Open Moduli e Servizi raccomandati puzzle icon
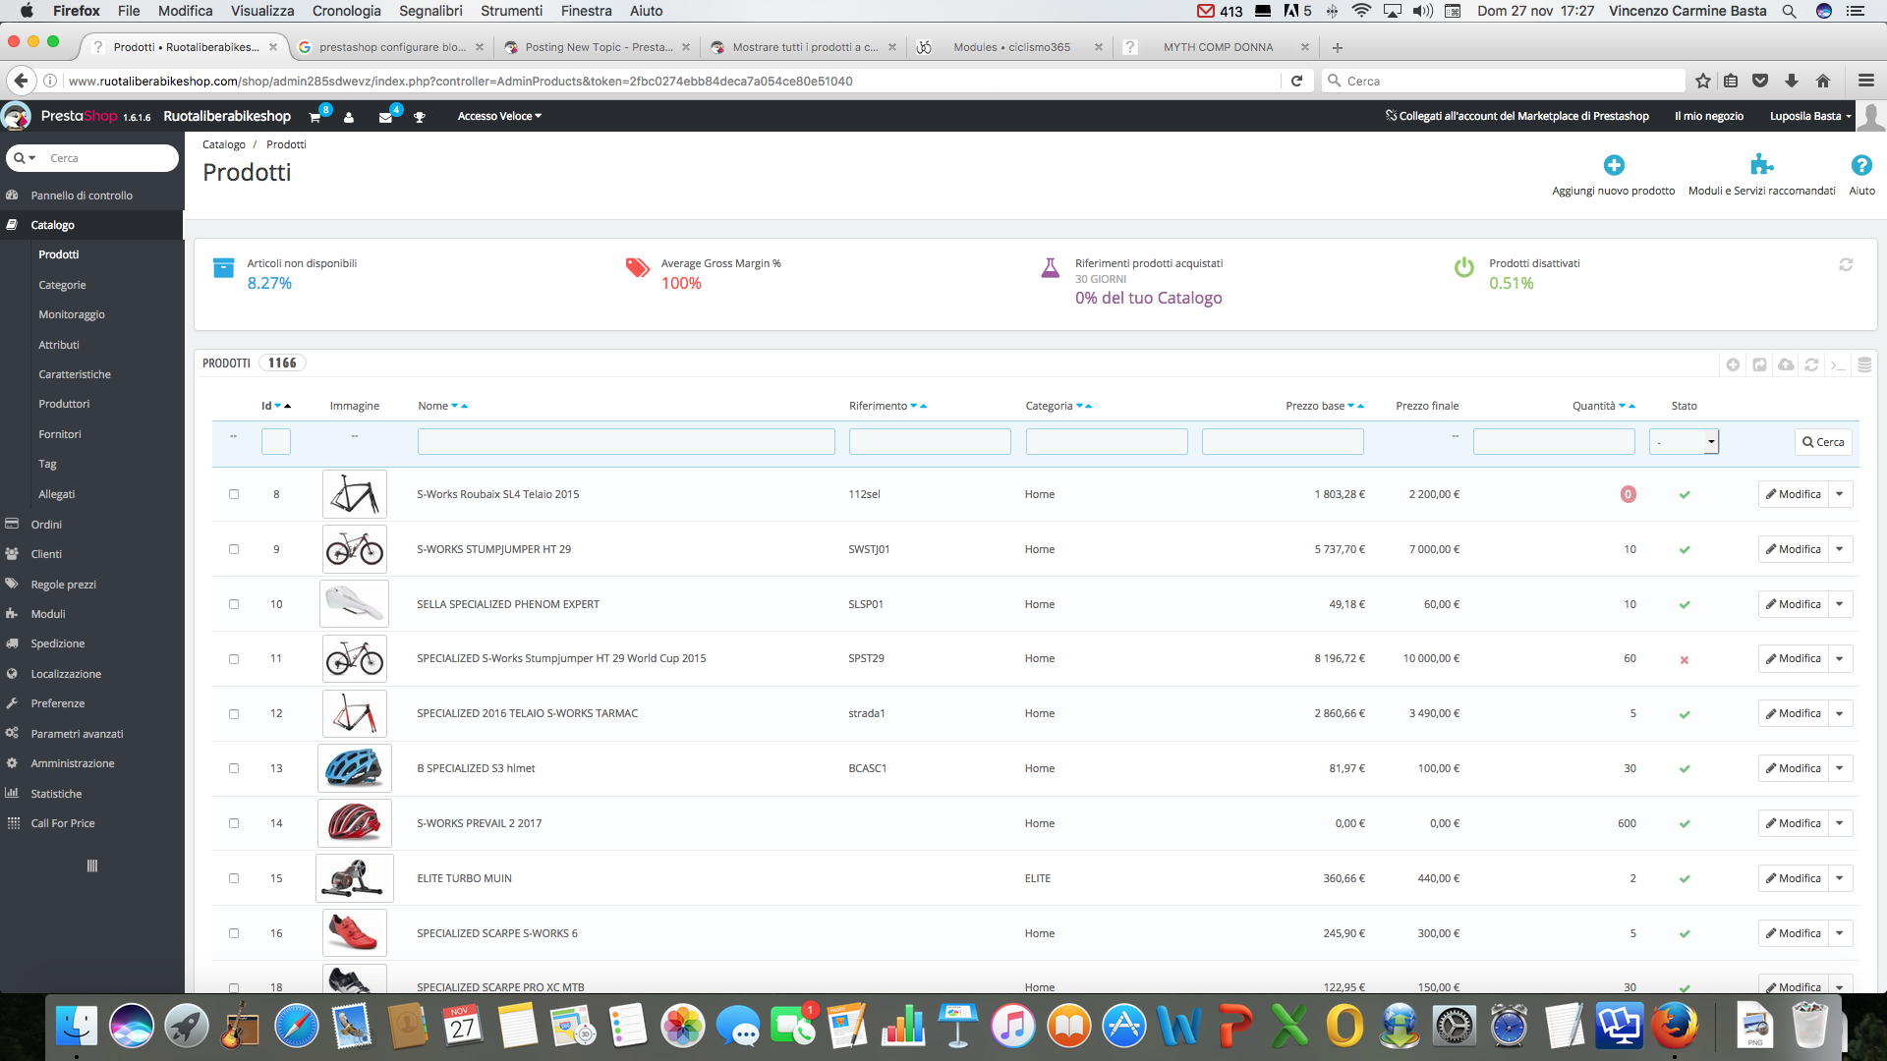Viewport: 1887px width, 1061px height. pos(1761,165)
